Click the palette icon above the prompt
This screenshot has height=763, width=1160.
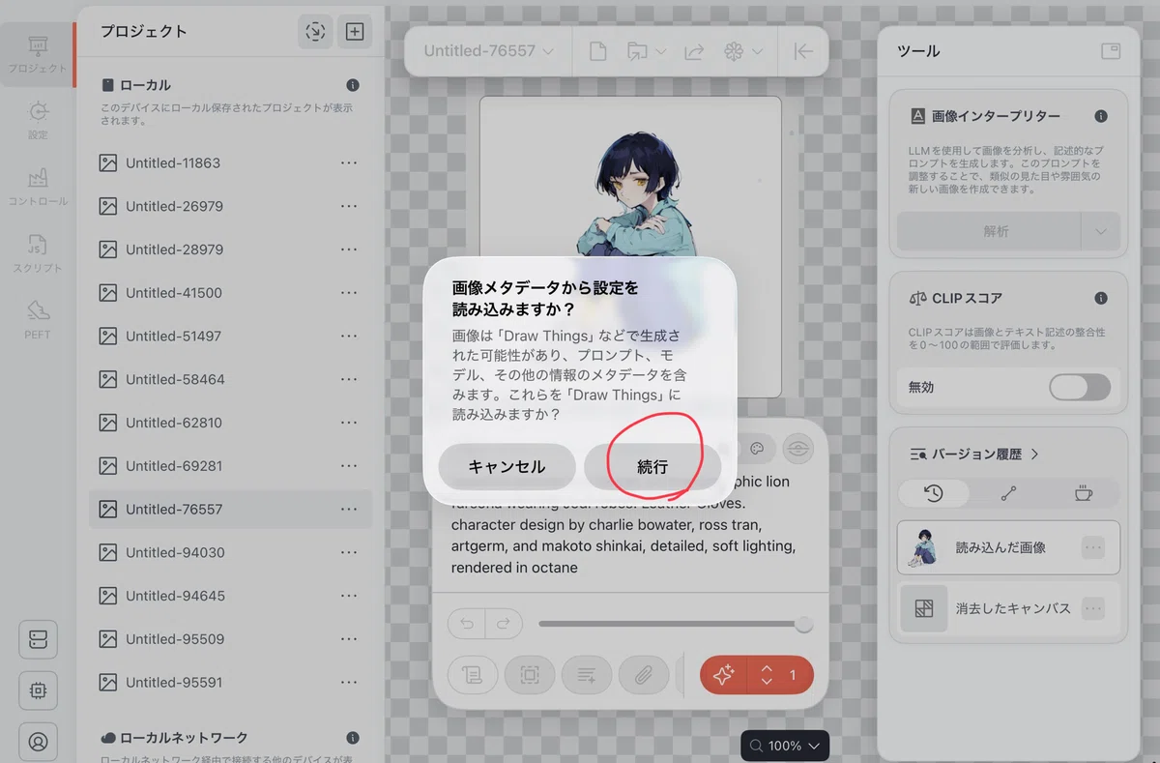[x=758, y=448]
